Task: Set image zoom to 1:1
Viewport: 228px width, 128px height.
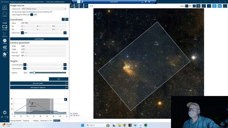Action: click(x=86, y=6)
